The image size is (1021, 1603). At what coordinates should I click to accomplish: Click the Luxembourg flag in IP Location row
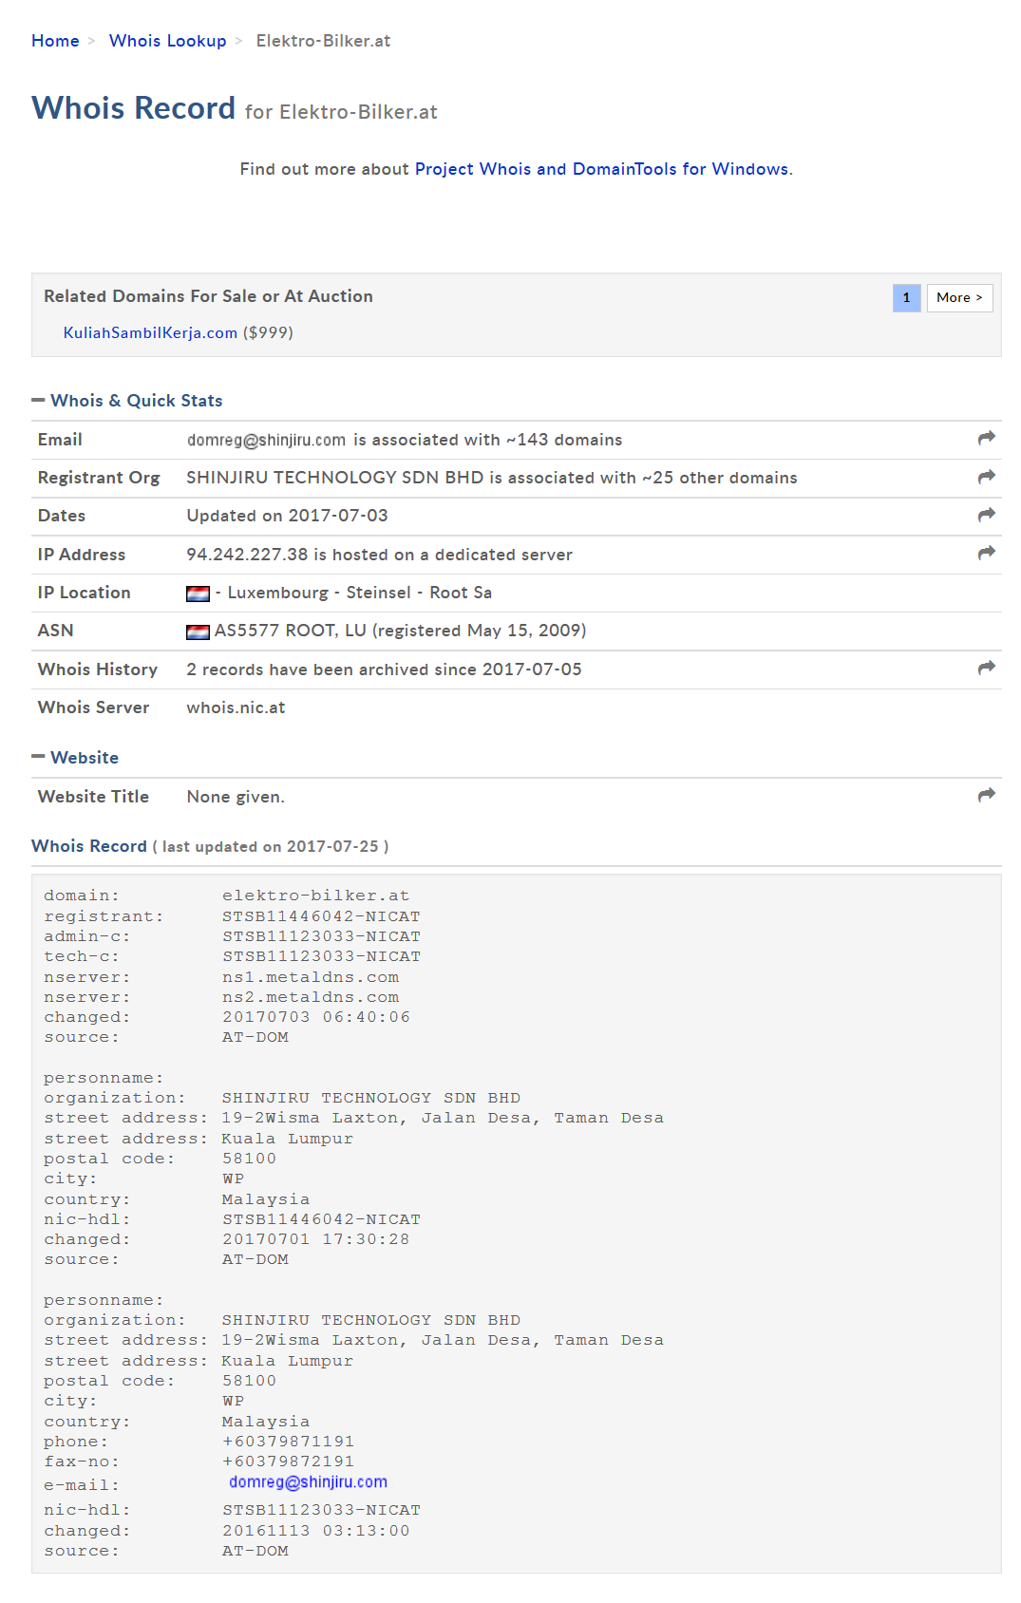point(198,594)
